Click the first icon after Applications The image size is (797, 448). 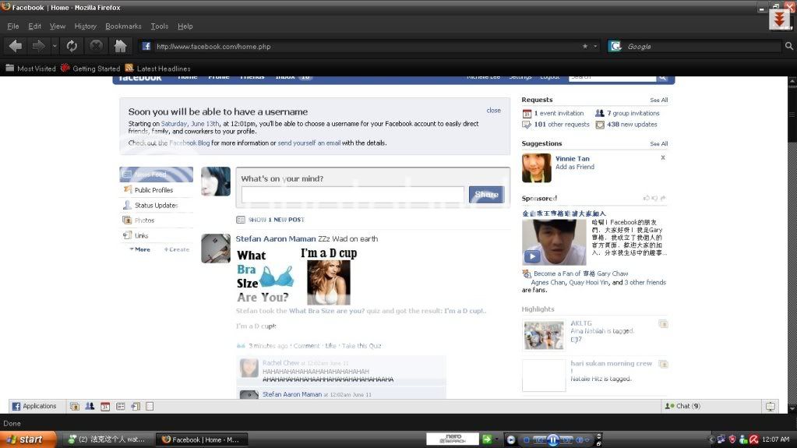[75, 406]
